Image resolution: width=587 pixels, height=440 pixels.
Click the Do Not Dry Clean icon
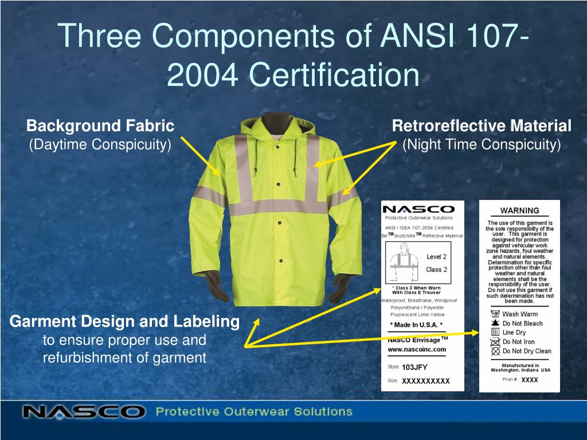[x=496, y=351]
